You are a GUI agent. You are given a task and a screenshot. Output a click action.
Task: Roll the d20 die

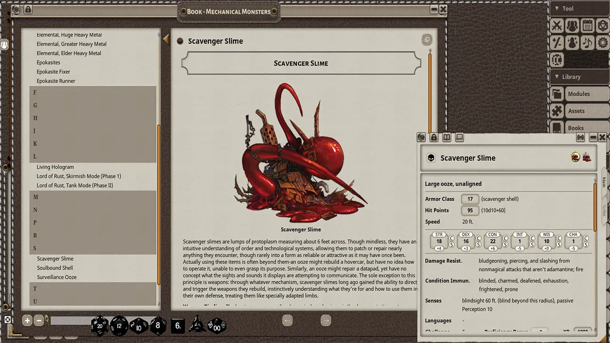tap(100, 325)
